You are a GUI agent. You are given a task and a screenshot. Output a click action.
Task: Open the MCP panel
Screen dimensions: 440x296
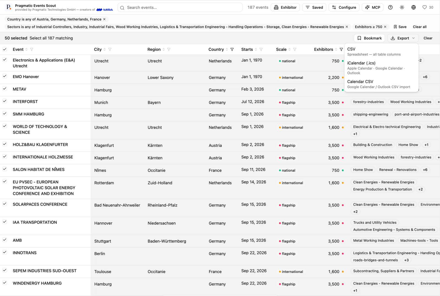tap(373, 7)
